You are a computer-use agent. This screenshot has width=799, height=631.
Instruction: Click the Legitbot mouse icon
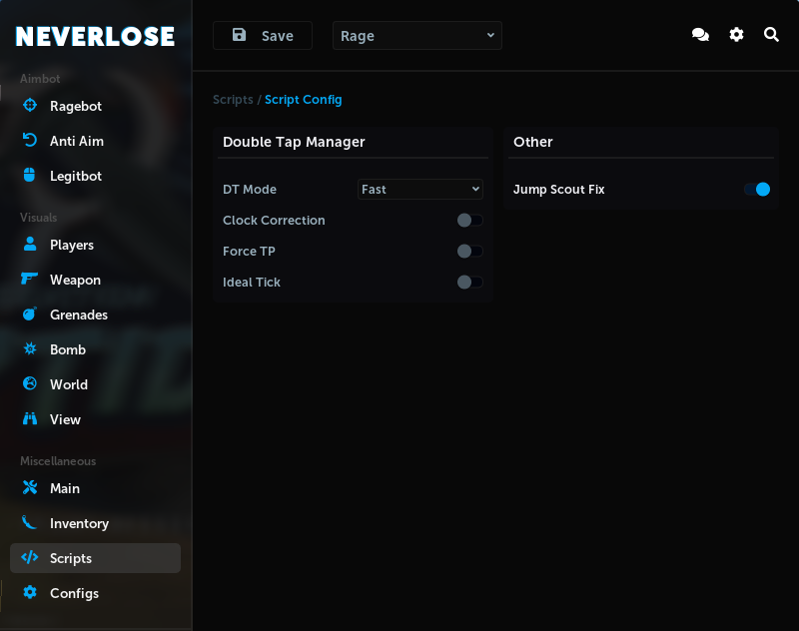30,176
